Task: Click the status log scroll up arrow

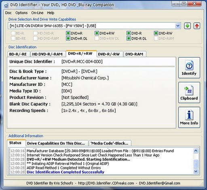Action: [196, 151]
